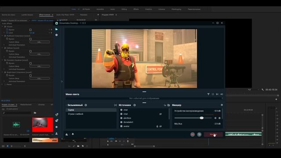Open the Микшер settings gear
The height and width of the screenshot is (158, 281).
[222, 105]
